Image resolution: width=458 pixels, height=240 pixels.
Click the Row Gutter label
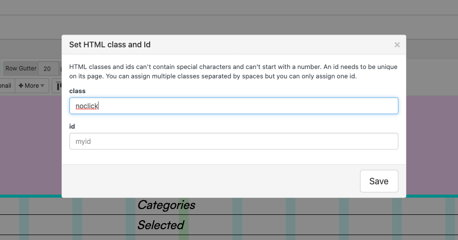[21, 69]
